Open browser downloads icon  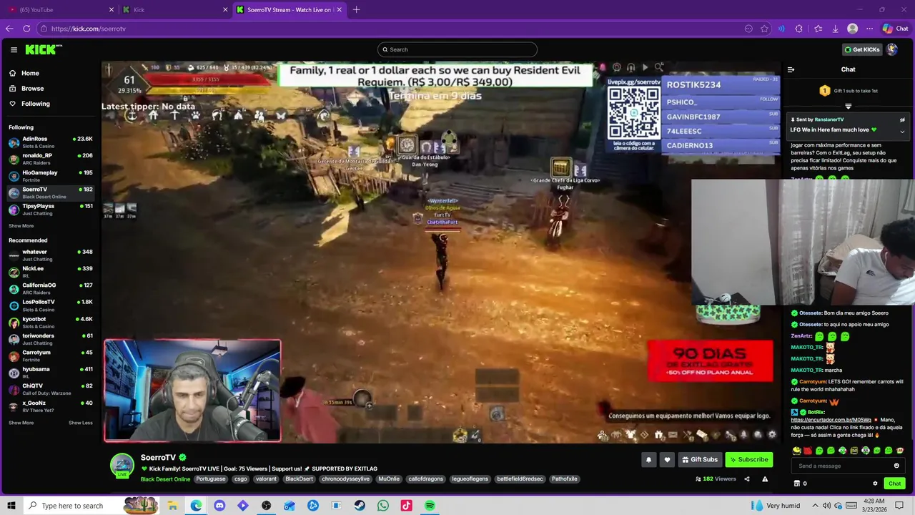835,29
